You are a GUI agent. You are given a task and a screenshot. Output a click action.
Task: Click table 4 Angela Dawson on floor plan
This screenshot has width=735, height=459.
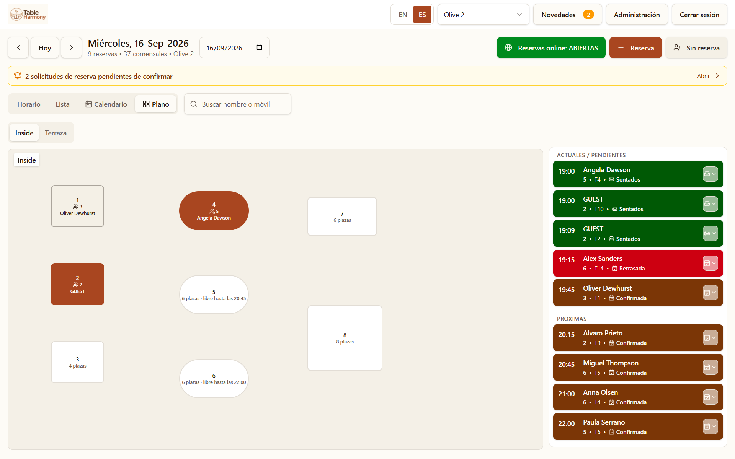pyautogui.click(x=214, y=211)
